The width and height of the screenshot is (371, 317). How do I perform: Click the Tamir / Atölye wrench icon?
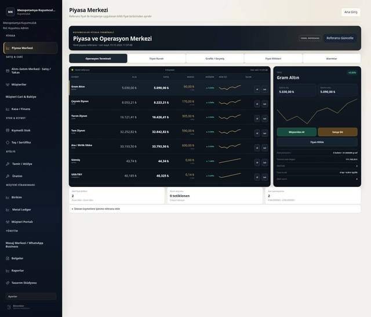coord(8,164)
